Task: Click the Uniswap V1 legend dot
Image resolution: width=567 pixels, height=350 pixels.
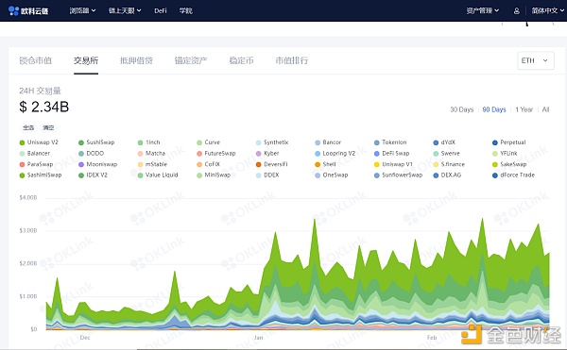Action: (377, 164)
